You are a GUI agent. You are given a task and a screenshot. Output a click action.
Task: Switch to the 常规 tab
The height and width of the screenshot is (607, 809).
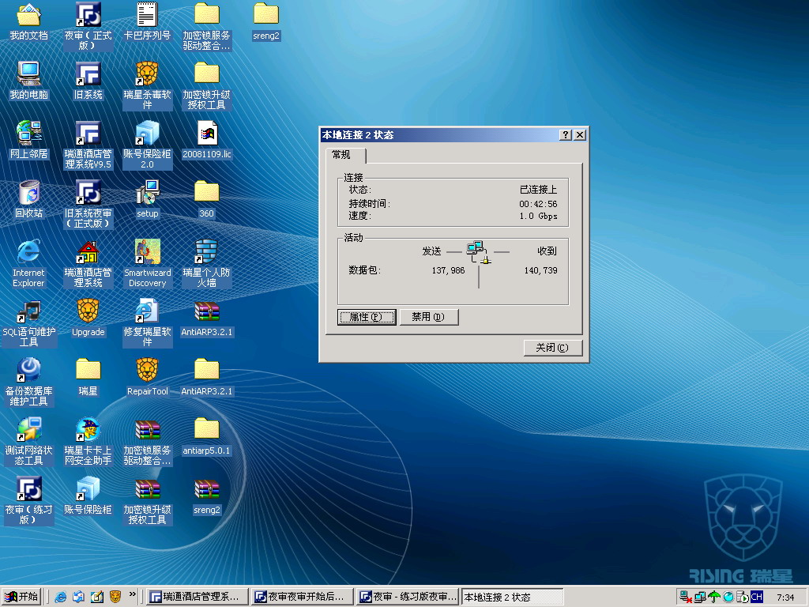342,155
